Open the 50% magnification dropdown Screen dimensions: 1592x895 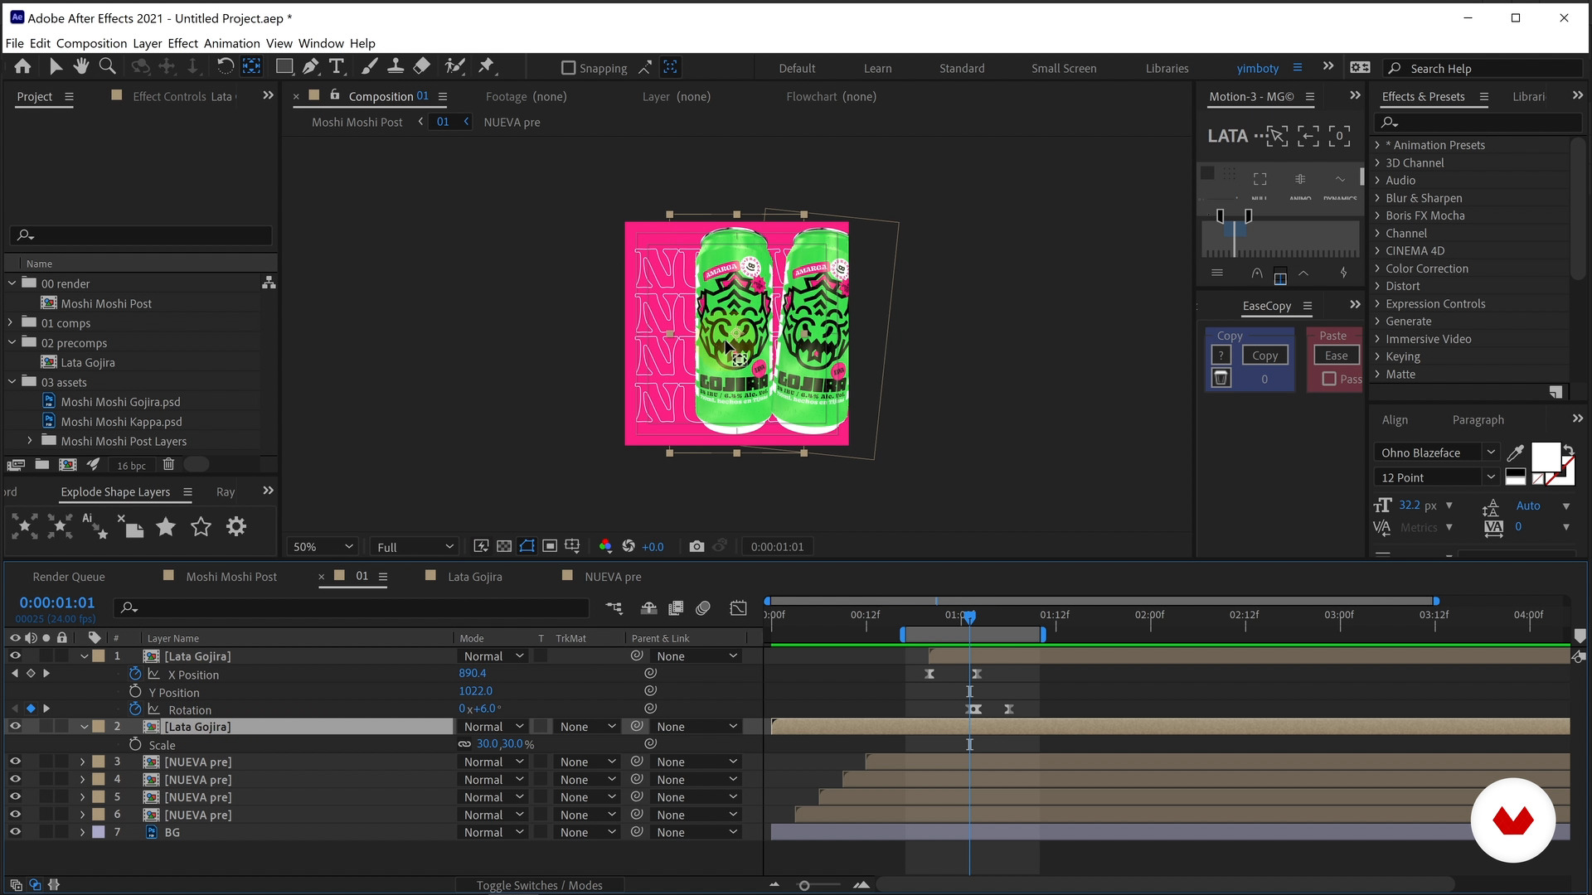point(323,547)
